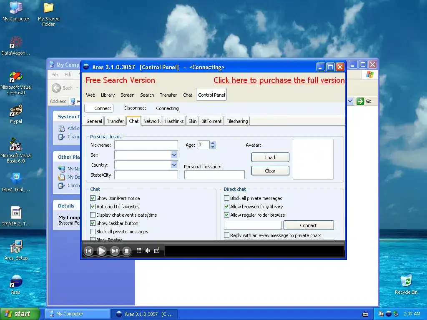427x320 pixels.
Task: Uncheck Allow browse of my library
Action: (226, 207)
